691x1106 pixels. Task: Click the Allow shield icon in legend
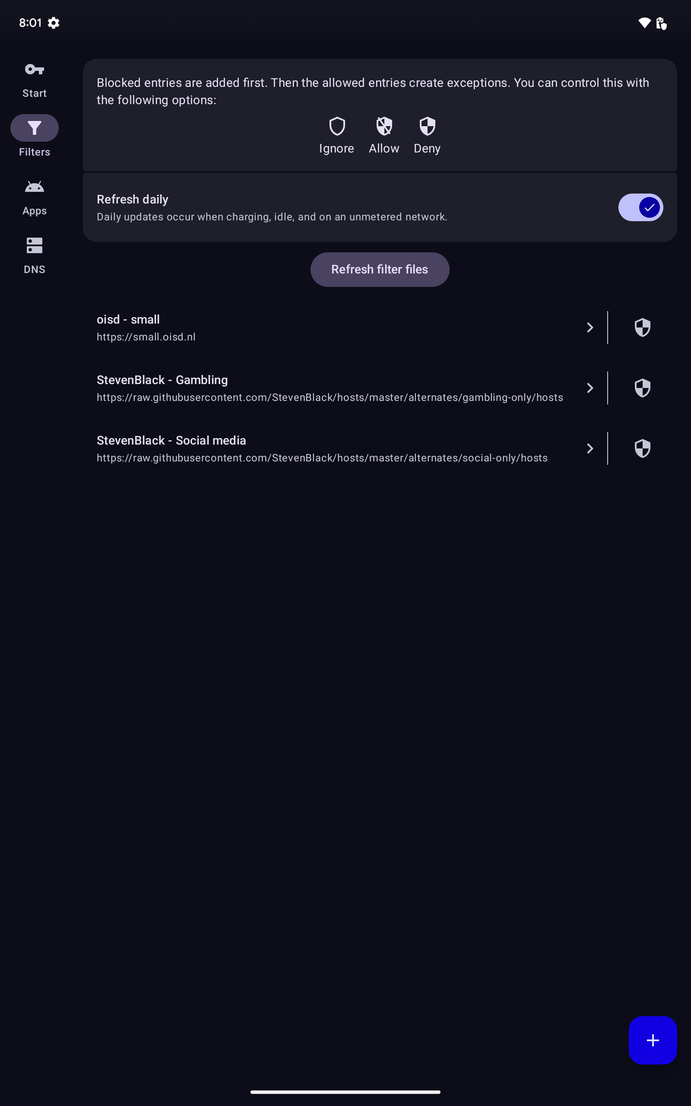(x=384, y=126)
